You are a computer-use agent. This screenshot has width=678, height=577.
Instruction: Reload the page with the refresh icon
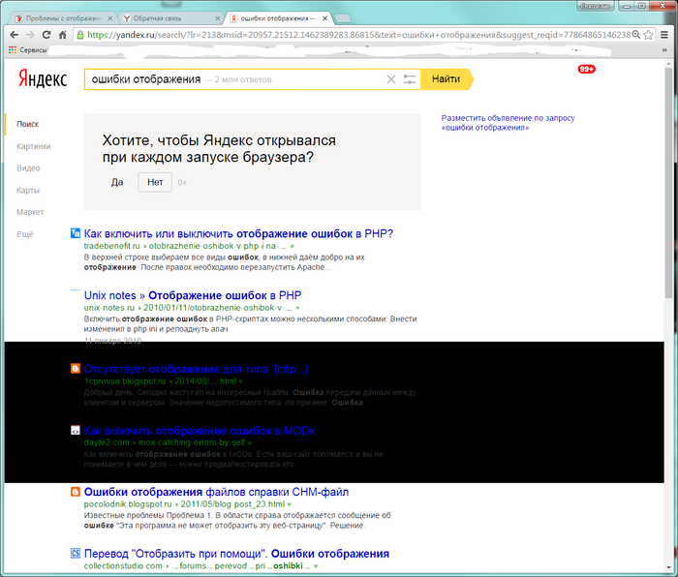pyautogui.click(x=46, y=35)
